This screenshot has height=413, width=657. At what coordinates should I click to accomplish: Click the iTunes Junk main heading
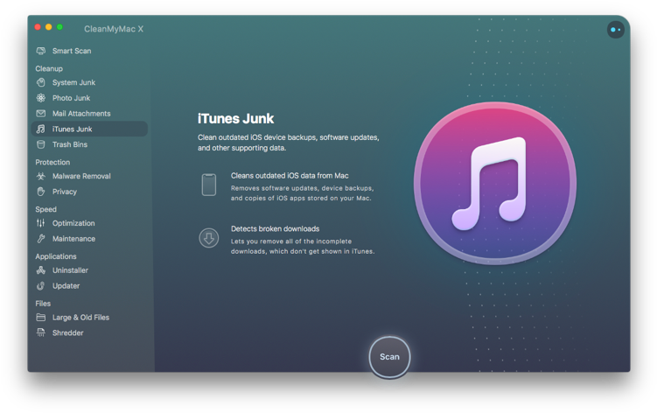click(x=235, y=119)
